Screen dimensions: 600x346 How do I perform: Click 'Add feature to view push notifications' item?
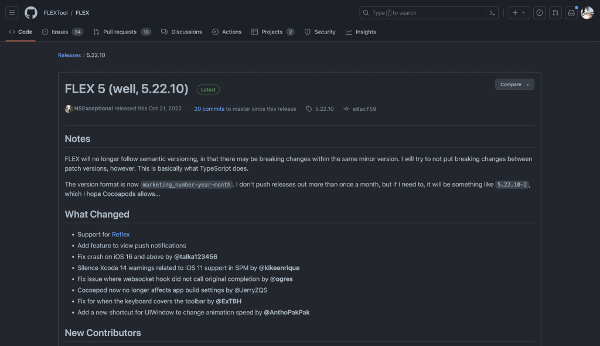[132, 245]
